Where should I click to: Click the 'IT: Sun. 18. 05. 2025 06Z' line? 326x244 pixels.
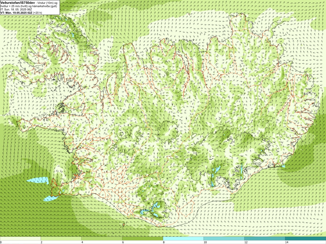[x=16, y=9]
